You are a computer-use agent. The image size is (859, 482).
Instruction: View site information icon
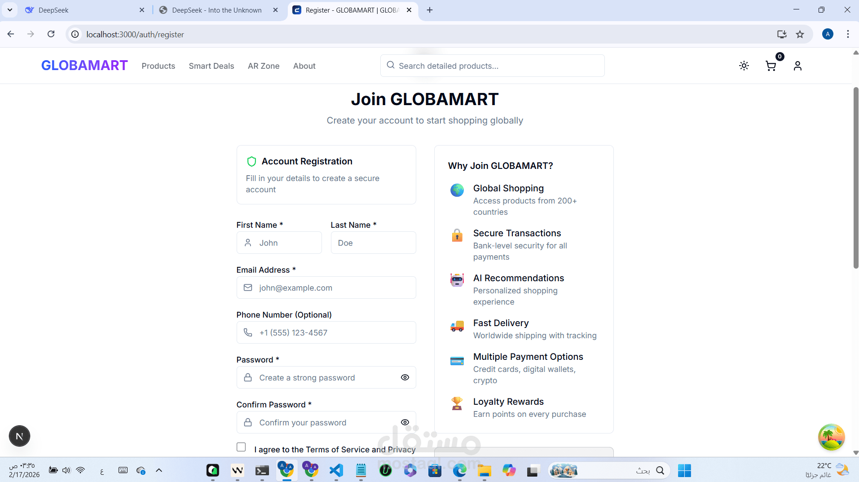coord(75,34)
